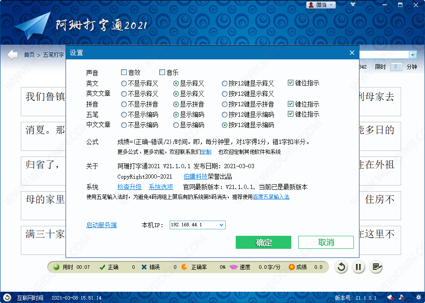Open 系统选项 link
The image size is (425, 303).
coord(161,187)
